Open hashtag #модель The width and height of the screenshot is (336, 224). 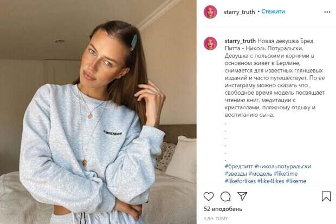click(x=260, y=174)
